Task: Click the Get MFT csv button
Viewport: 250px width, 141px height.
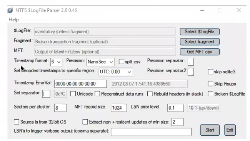Action: (x=200, y=52)
